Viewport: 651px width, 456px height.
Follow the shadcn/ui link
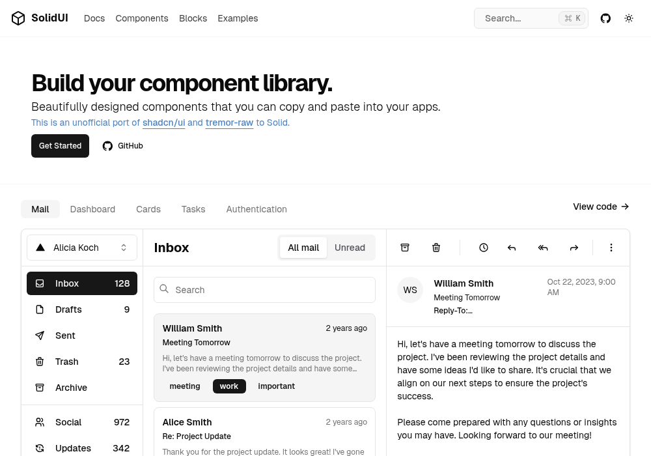coord(163,122)
